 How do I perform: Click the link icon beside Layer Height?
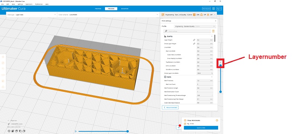click(194, 40)
